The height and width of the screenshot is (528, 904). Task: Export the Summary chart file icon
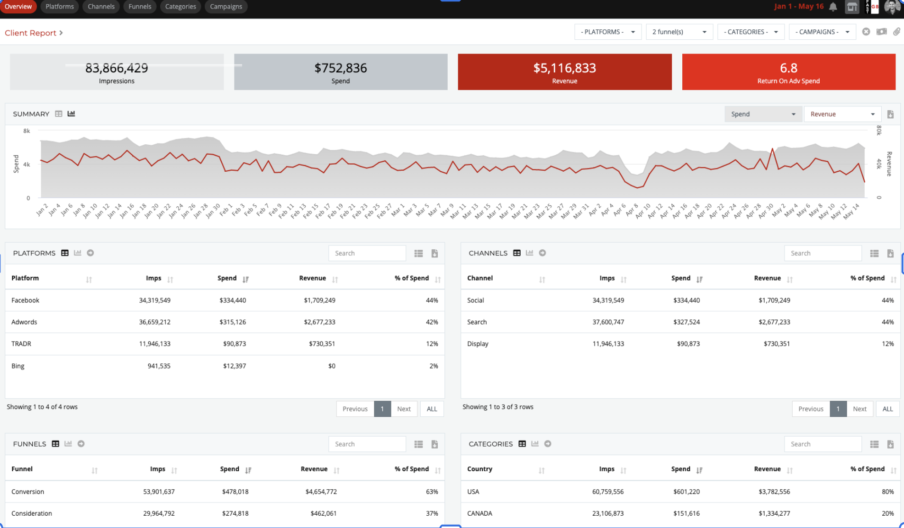coord(890,114)
